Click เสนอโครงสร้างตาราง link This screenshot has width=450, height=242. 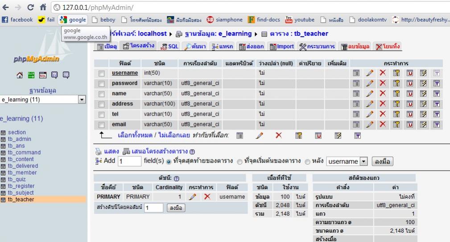coord(159,151)
